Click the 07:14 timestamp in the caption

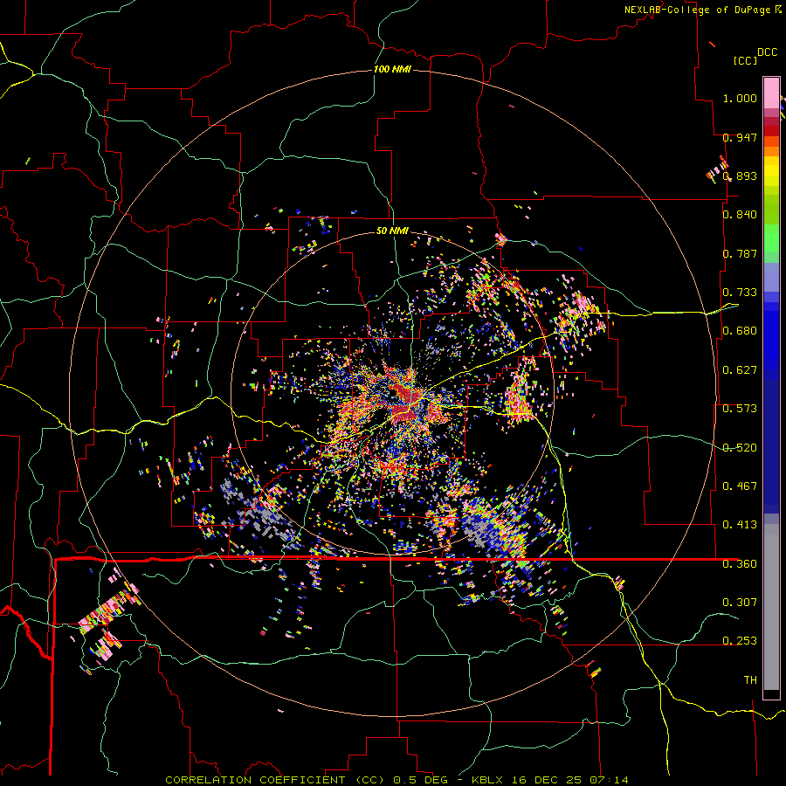pos(609,780)
